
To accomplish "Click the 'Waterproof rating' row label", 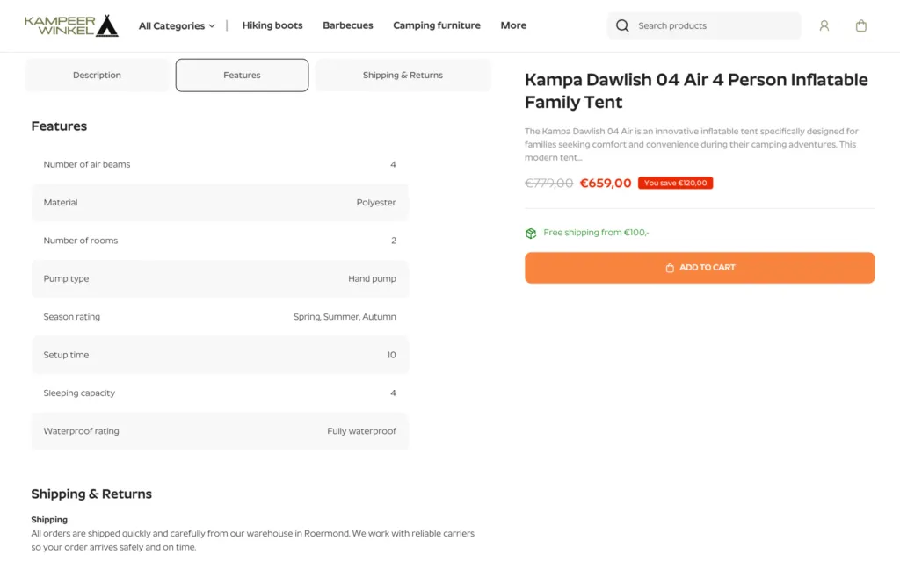I will click(x=81, y=431).
